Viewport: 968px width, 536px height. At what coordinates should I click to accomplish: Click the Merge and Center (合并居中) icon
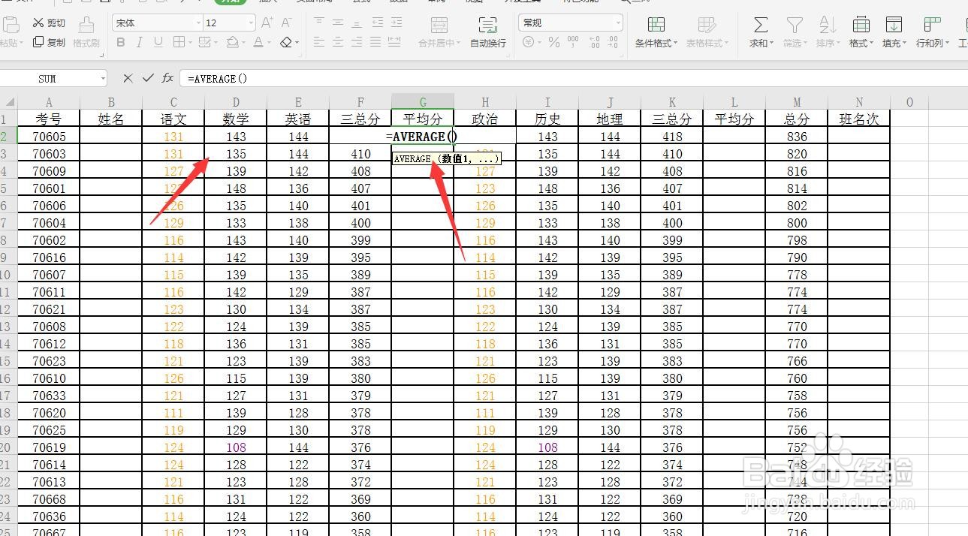coord(439,25)
